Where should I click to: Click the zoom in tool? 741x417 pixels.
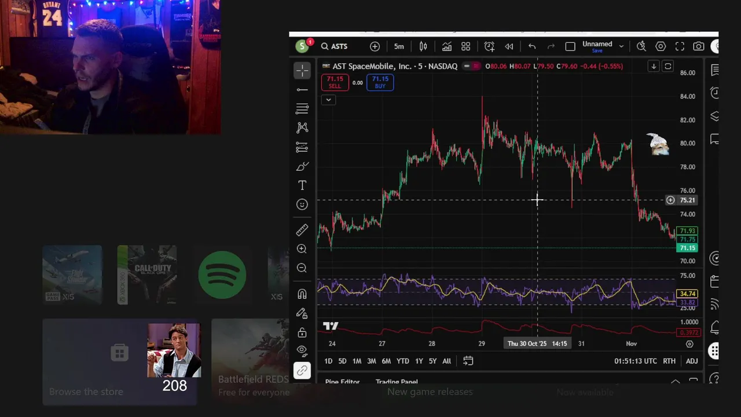coord(302,249)
